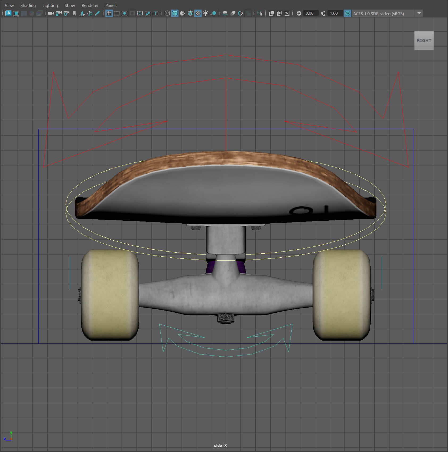Viewport: 448px width, 452px height.
Task: Click the Shadows icon
Action: click(x=213, y=13)
